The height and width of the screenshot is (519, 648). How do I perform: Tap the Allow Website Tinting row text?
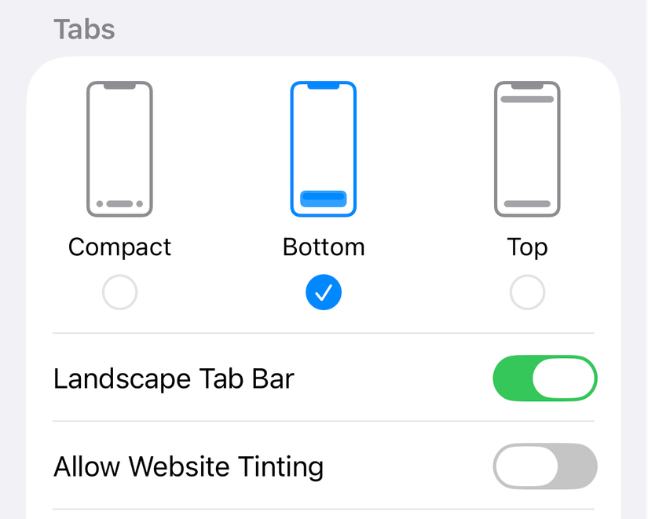[x=188, y=466]
